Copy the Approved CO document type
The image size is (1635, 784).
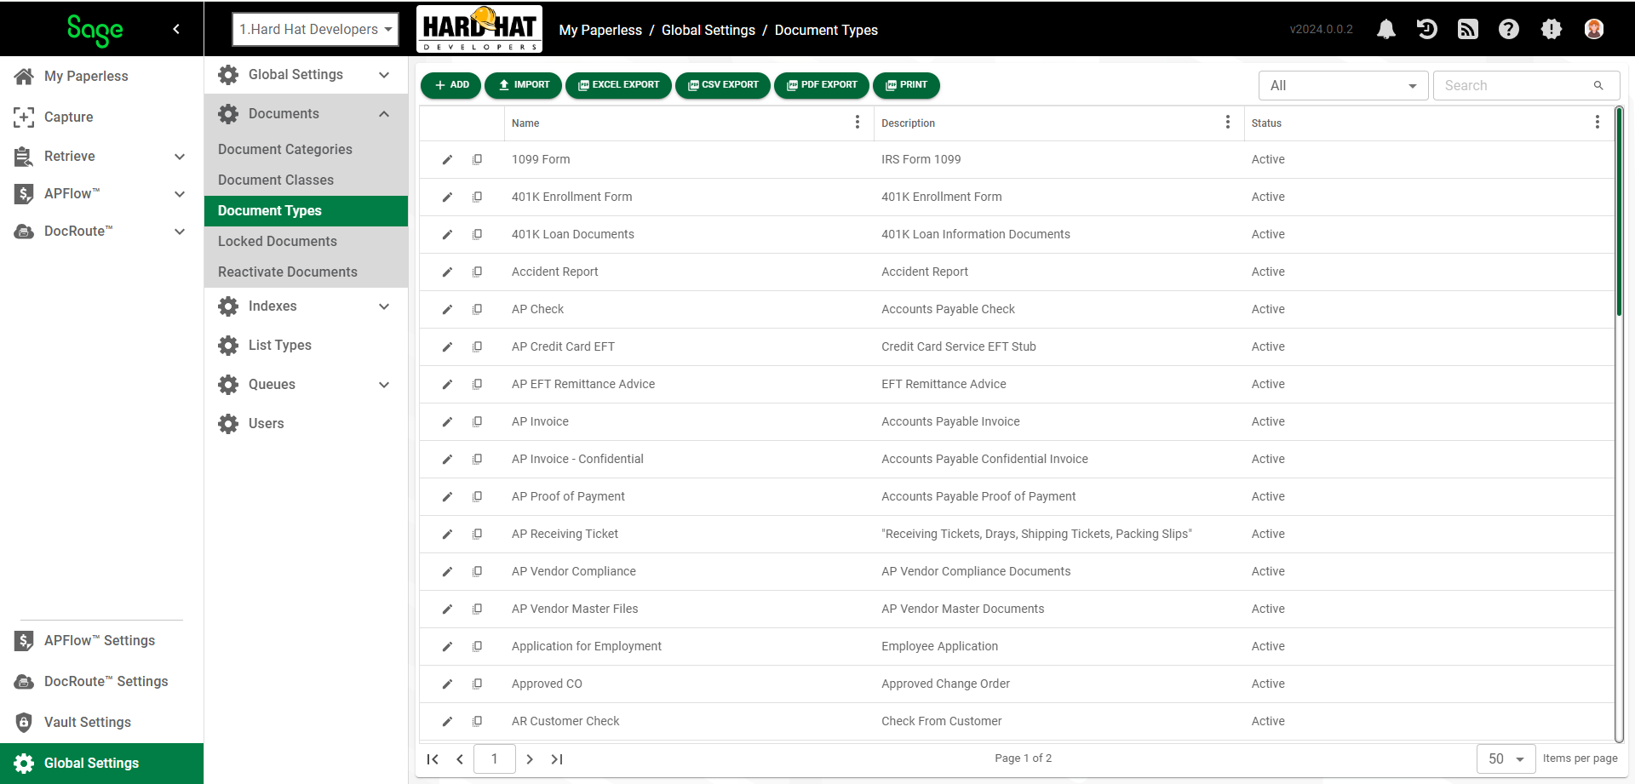point(477,684)
